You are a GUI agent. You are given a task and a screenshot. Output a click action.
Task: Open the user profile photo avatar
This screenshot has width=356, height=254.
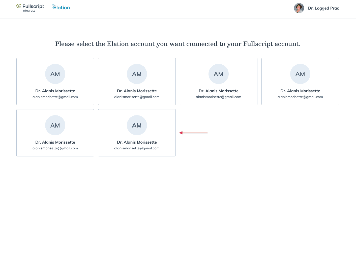[299, 8]
